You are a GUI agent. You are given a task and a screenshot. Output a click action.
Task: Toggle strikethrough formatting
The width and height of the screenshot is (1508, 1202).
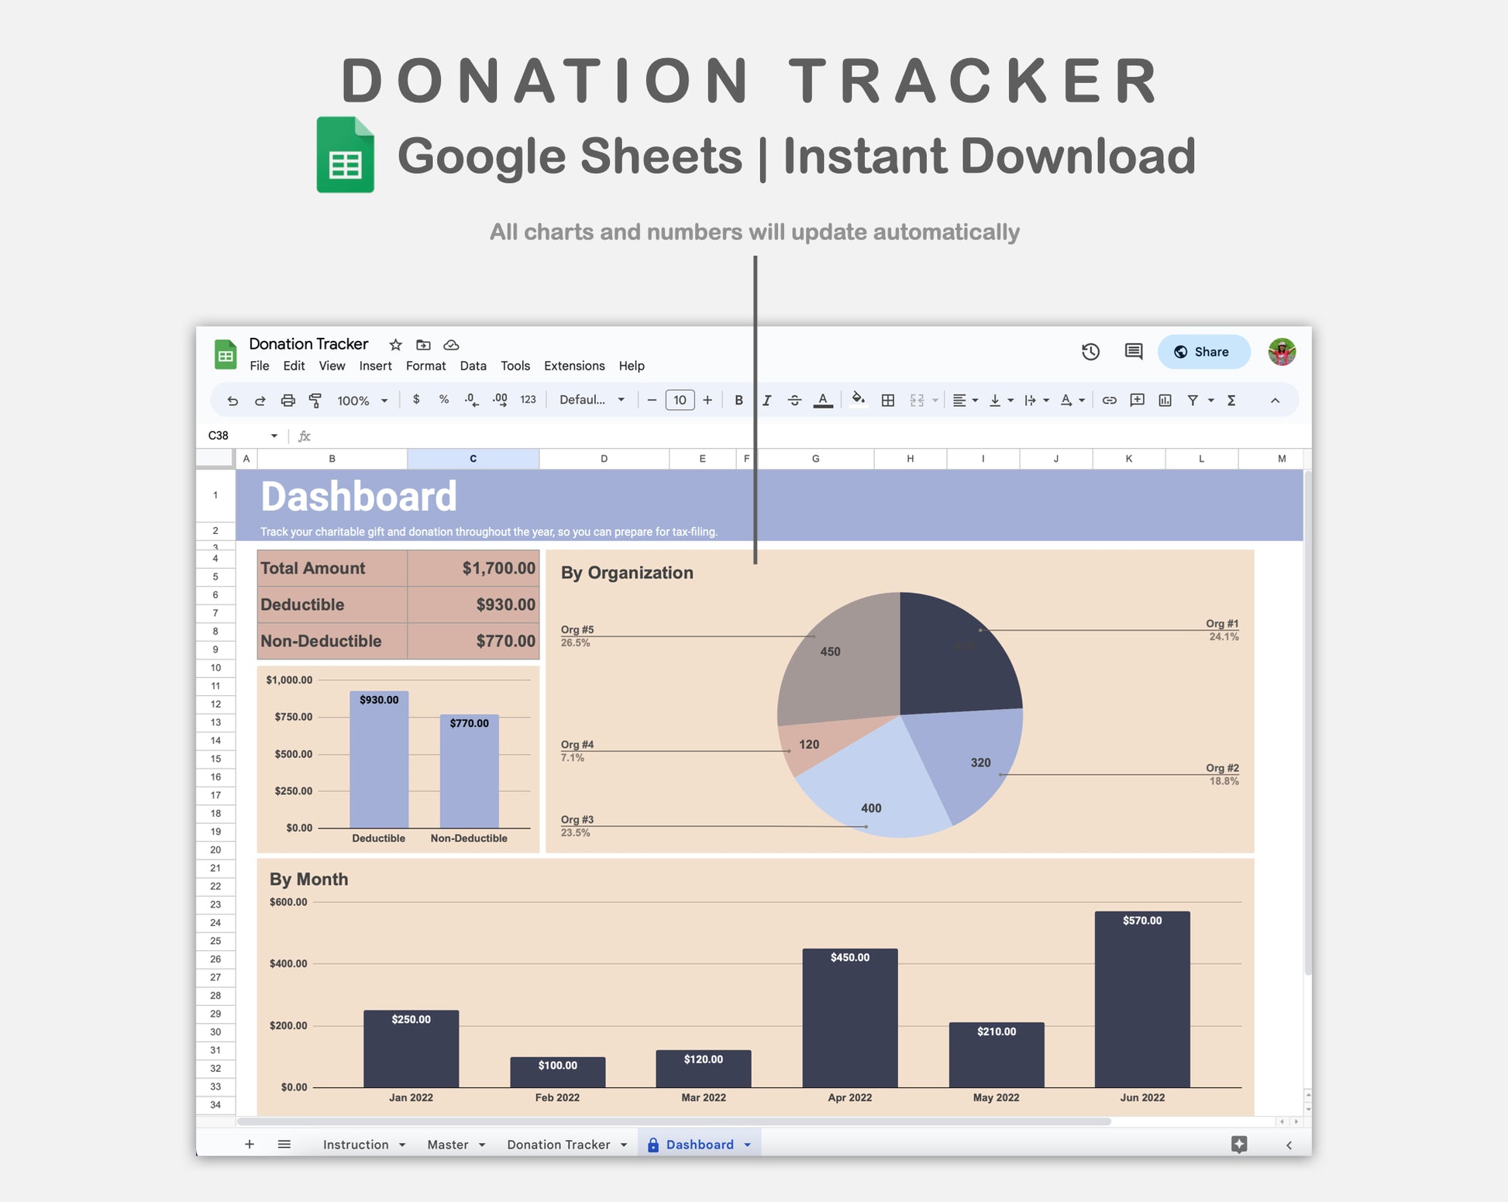click(794, 401)
